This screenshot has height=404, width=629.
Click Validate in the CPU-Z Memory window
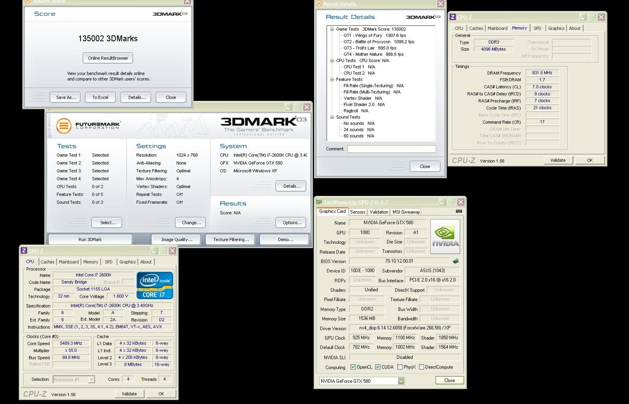pyautogui.click(x=558, y=160)
